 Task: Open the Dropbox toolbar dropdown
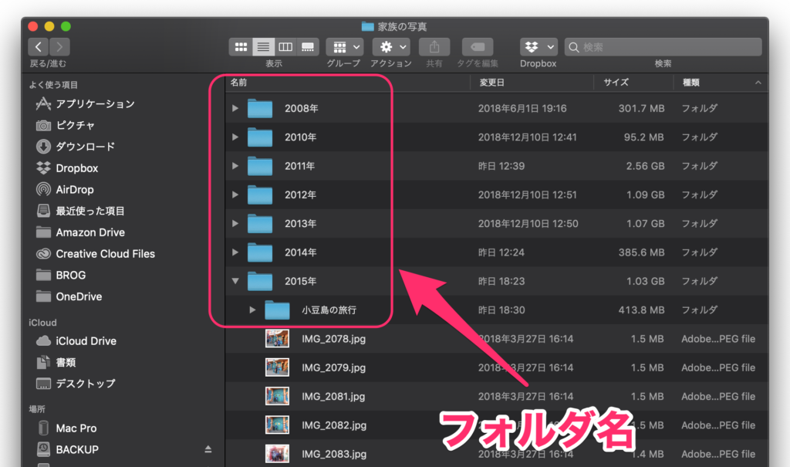point(538,47)
